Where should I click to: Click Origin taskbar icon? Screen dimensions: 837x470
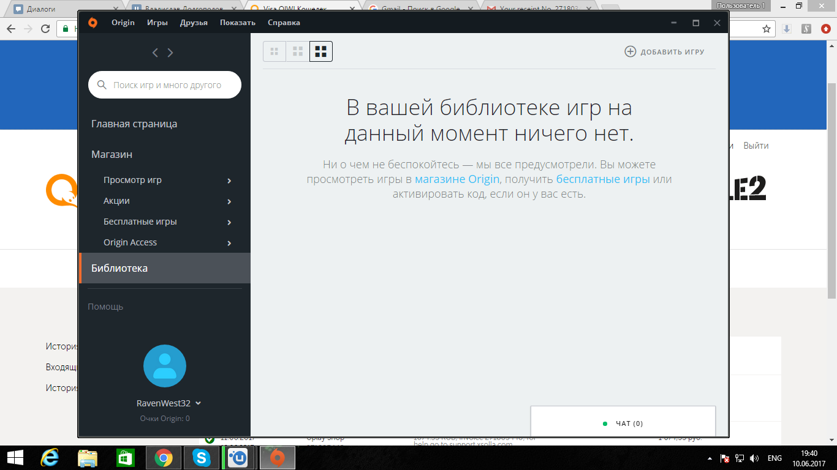[x=278, y=457]
